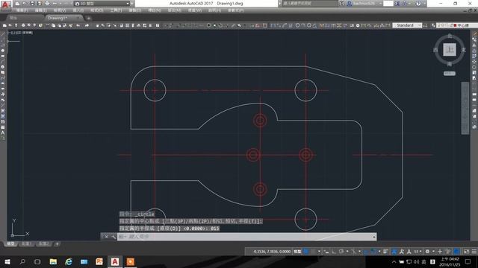Toggle object snap in status bar
The image size is (478, 268).
coord(373,252)
